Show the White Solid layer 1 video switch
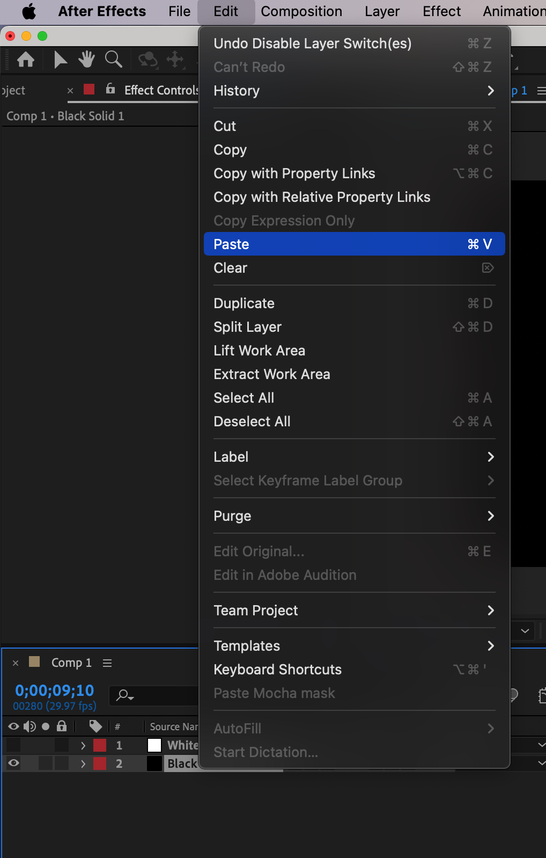 click(x=14, y=745)
